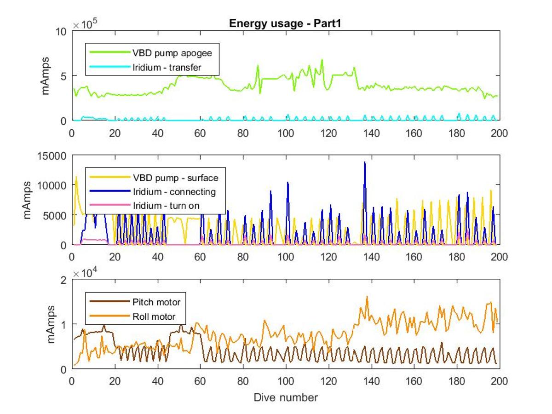Click the "mAmps" y-axis label of the top plot
552x414 pixels.
pos(46,75)
